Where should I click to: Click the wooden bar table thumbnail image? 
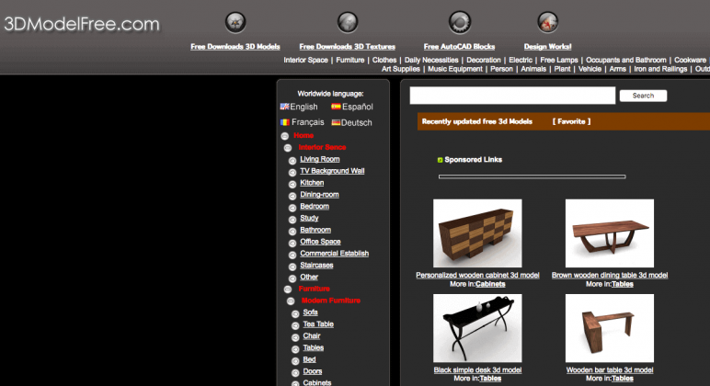610,328
